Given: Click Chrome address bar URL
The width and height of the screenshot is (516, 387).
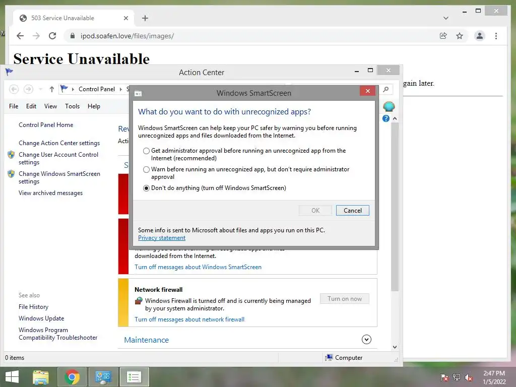Looking at the screenshot, I should click(127, 36).
